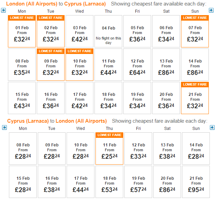Screen dimensions: 215x199
Task: Pick the 03 Feb outbound fare £42.24
Action: pyautogui.click(x=80, y=31)
